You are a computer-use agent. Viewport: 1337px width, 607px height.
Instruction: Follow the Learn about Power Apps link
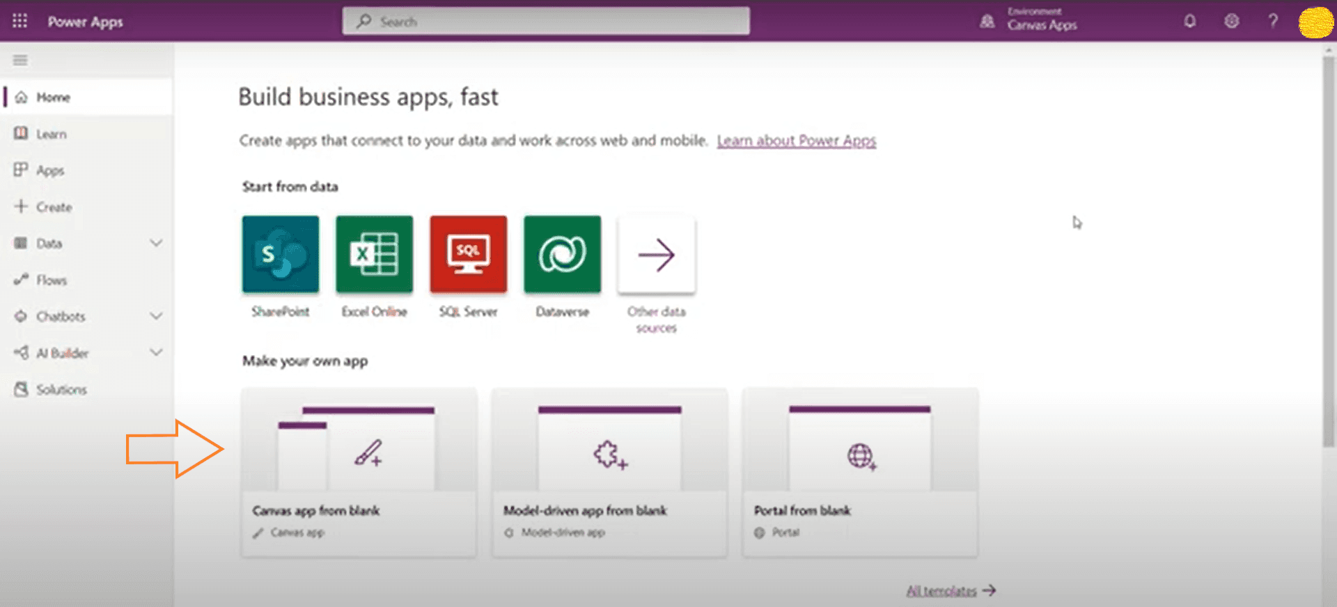(x=796, y=141)
